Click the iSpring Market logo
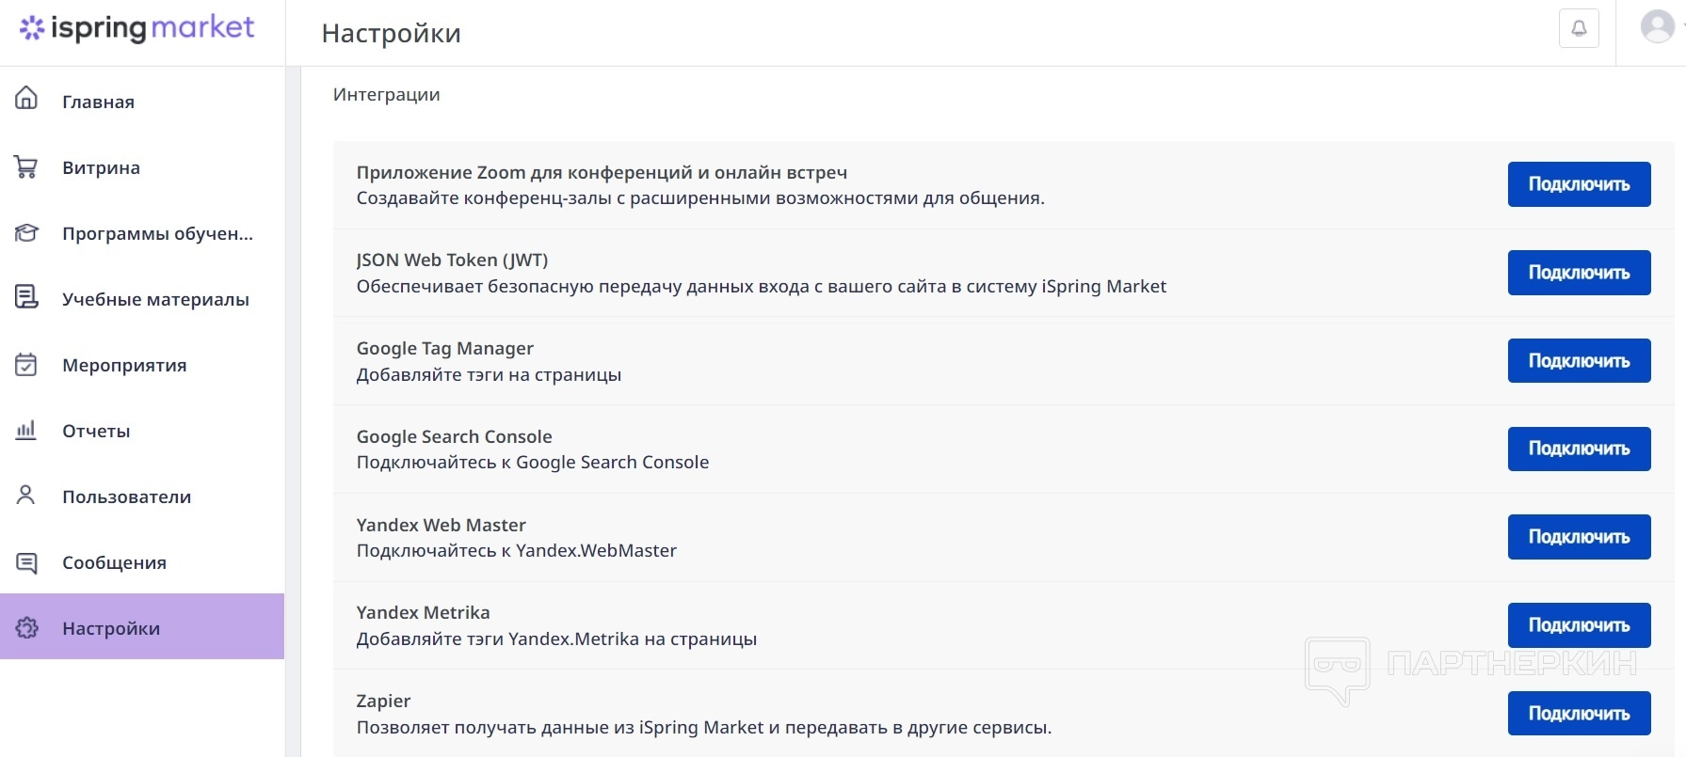1686x757 pixels. tap(137, 28)
